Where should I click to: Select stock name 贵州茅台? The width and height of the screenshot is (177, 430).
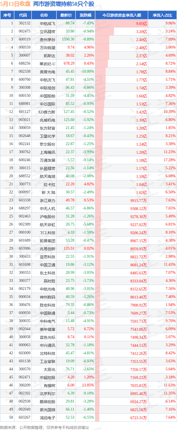click(48, 40)
